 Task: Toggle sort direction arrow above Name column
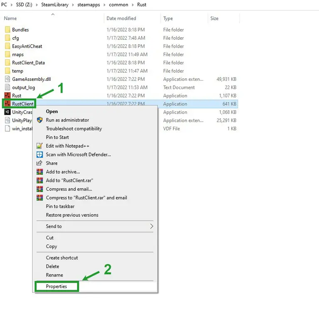click(53, 15)
